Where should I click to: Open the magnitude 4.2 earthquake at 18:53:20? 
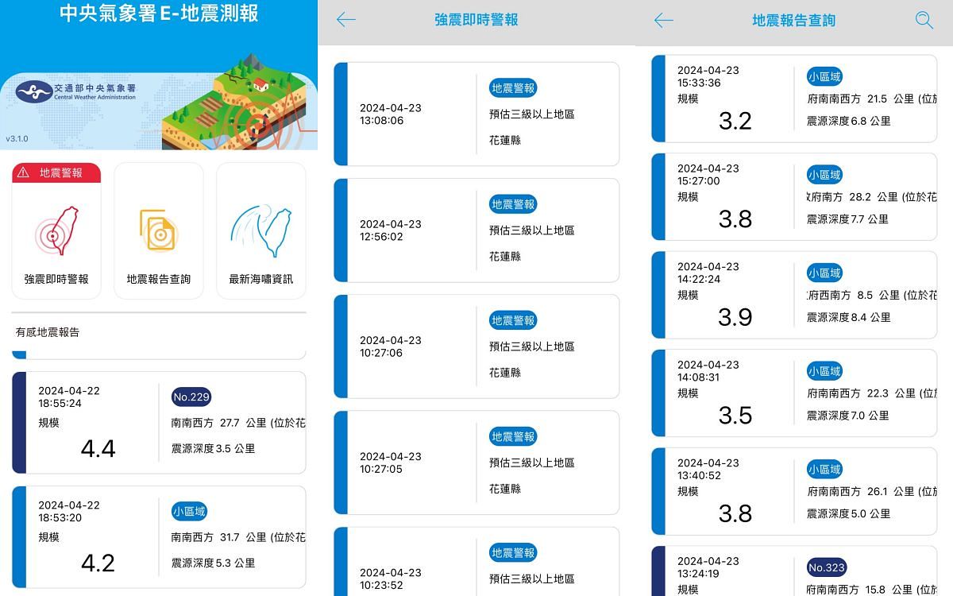click(159, 536)
